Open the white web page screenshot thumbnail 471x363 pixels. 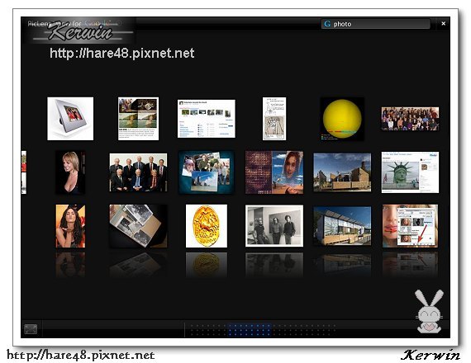207,119
